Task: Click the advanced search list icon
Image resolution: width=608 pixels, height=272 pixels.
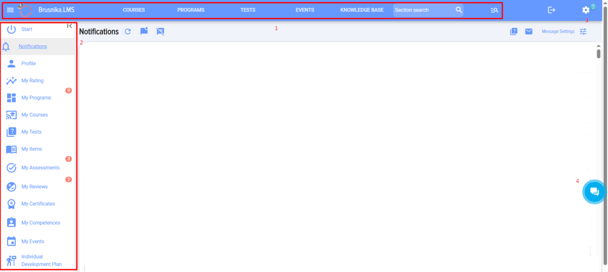Action: tap(494, 10)
